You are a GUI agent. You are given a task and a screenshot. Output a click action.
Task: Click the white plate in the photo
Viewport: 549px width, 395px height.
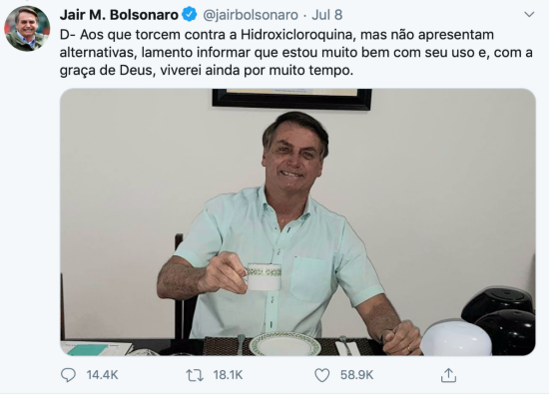pyautogui.click(x=285, y=343)
